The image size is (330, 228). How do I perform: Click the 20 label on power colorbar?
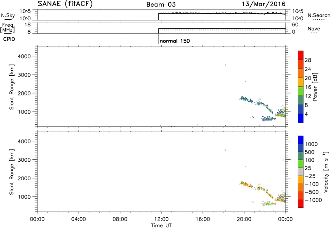(308, 78)
